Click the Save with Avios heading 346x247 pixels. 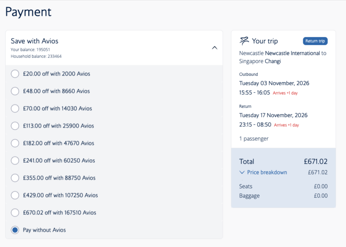[x=34, y=41]
